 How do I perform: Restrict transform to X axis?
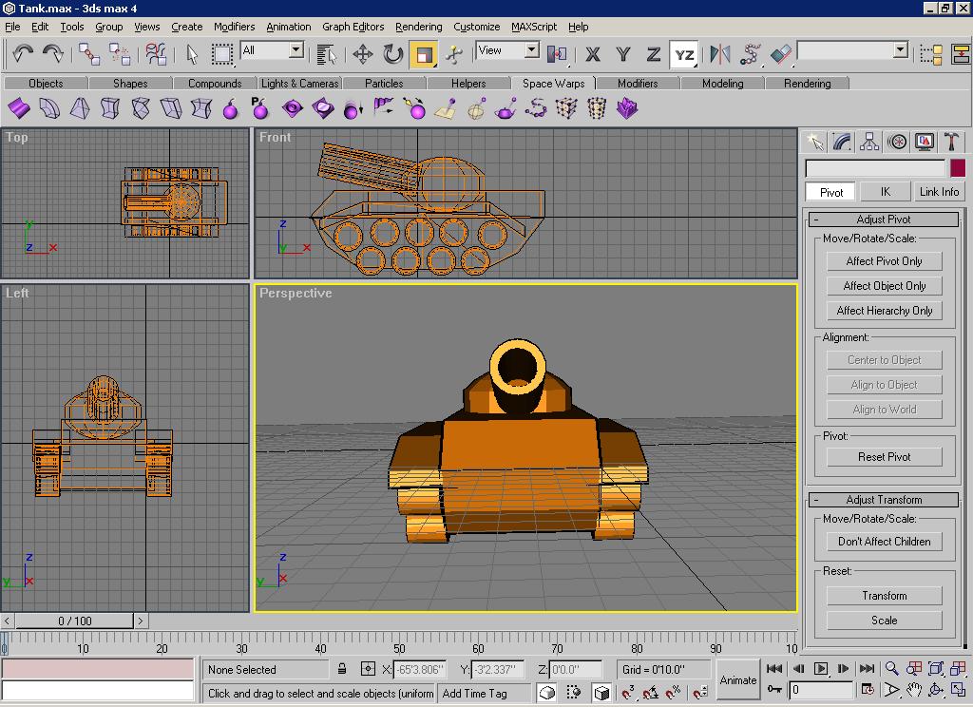pos(593,54)
